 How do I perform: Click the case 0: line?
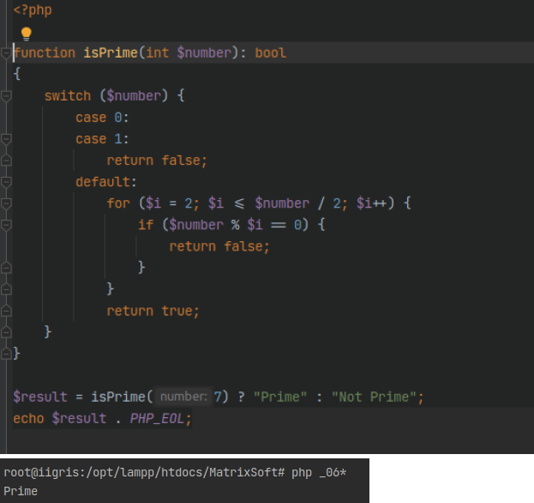pos(102,118)
